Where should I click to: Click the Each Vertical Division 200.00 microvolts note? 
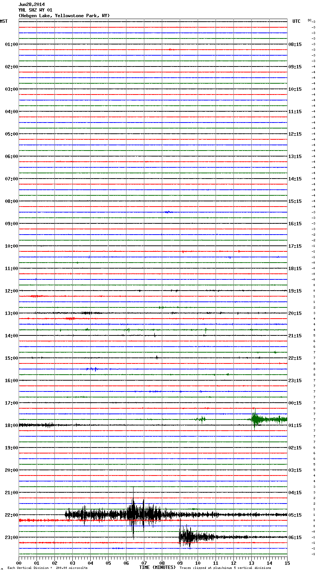pyautogui.click(x=47, y=568)
